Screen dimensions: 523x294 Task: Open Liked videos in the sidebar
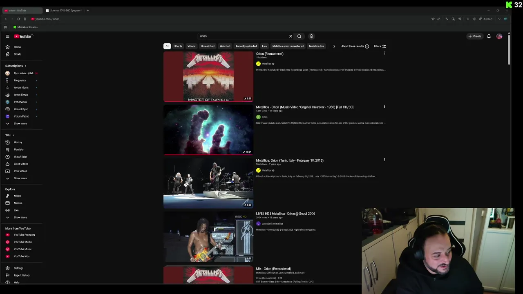click(21, 164)
